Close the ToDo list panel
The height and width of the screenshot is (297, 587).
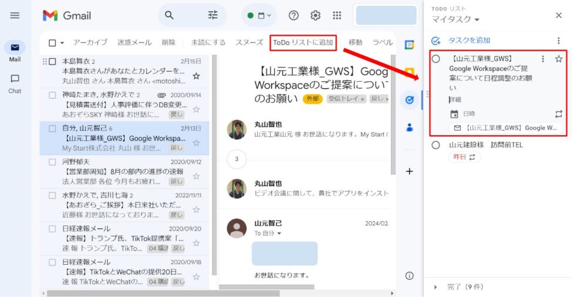pyautogui.click(x=559, y=15)
